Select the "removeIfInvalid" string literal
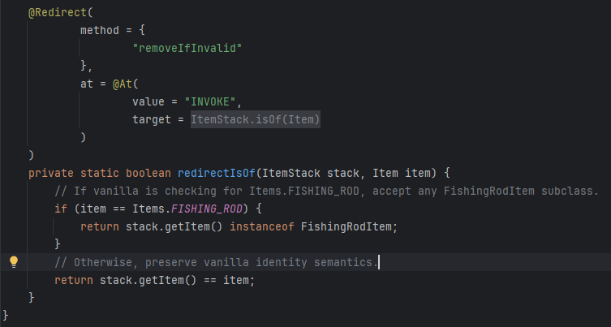The width and height of the screenshot is (611, 327). [188, 48]
